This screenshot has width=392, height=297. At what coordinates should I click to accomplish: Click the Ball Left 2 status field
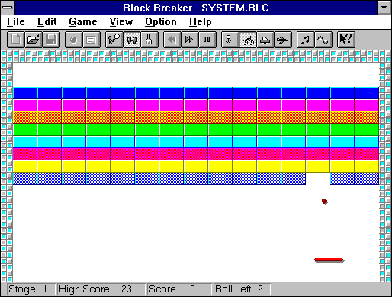click(x=243, y=289)
